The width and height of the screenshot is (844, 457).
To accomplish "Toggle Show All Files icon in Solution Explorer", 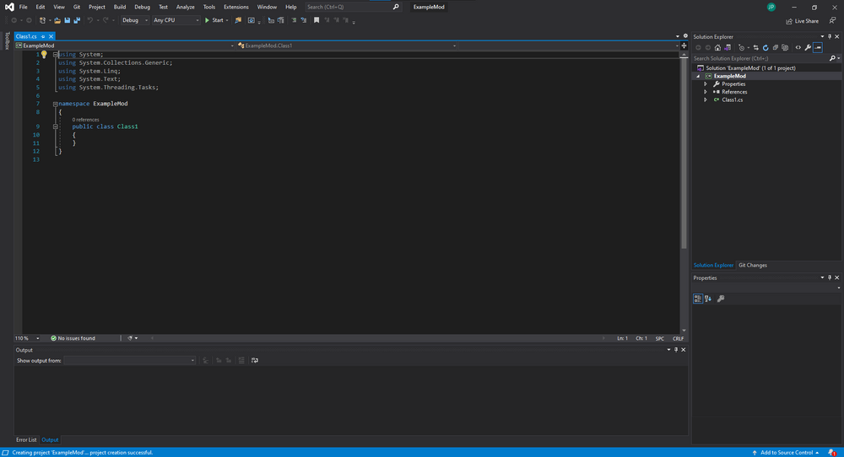I will coord(785,48).
